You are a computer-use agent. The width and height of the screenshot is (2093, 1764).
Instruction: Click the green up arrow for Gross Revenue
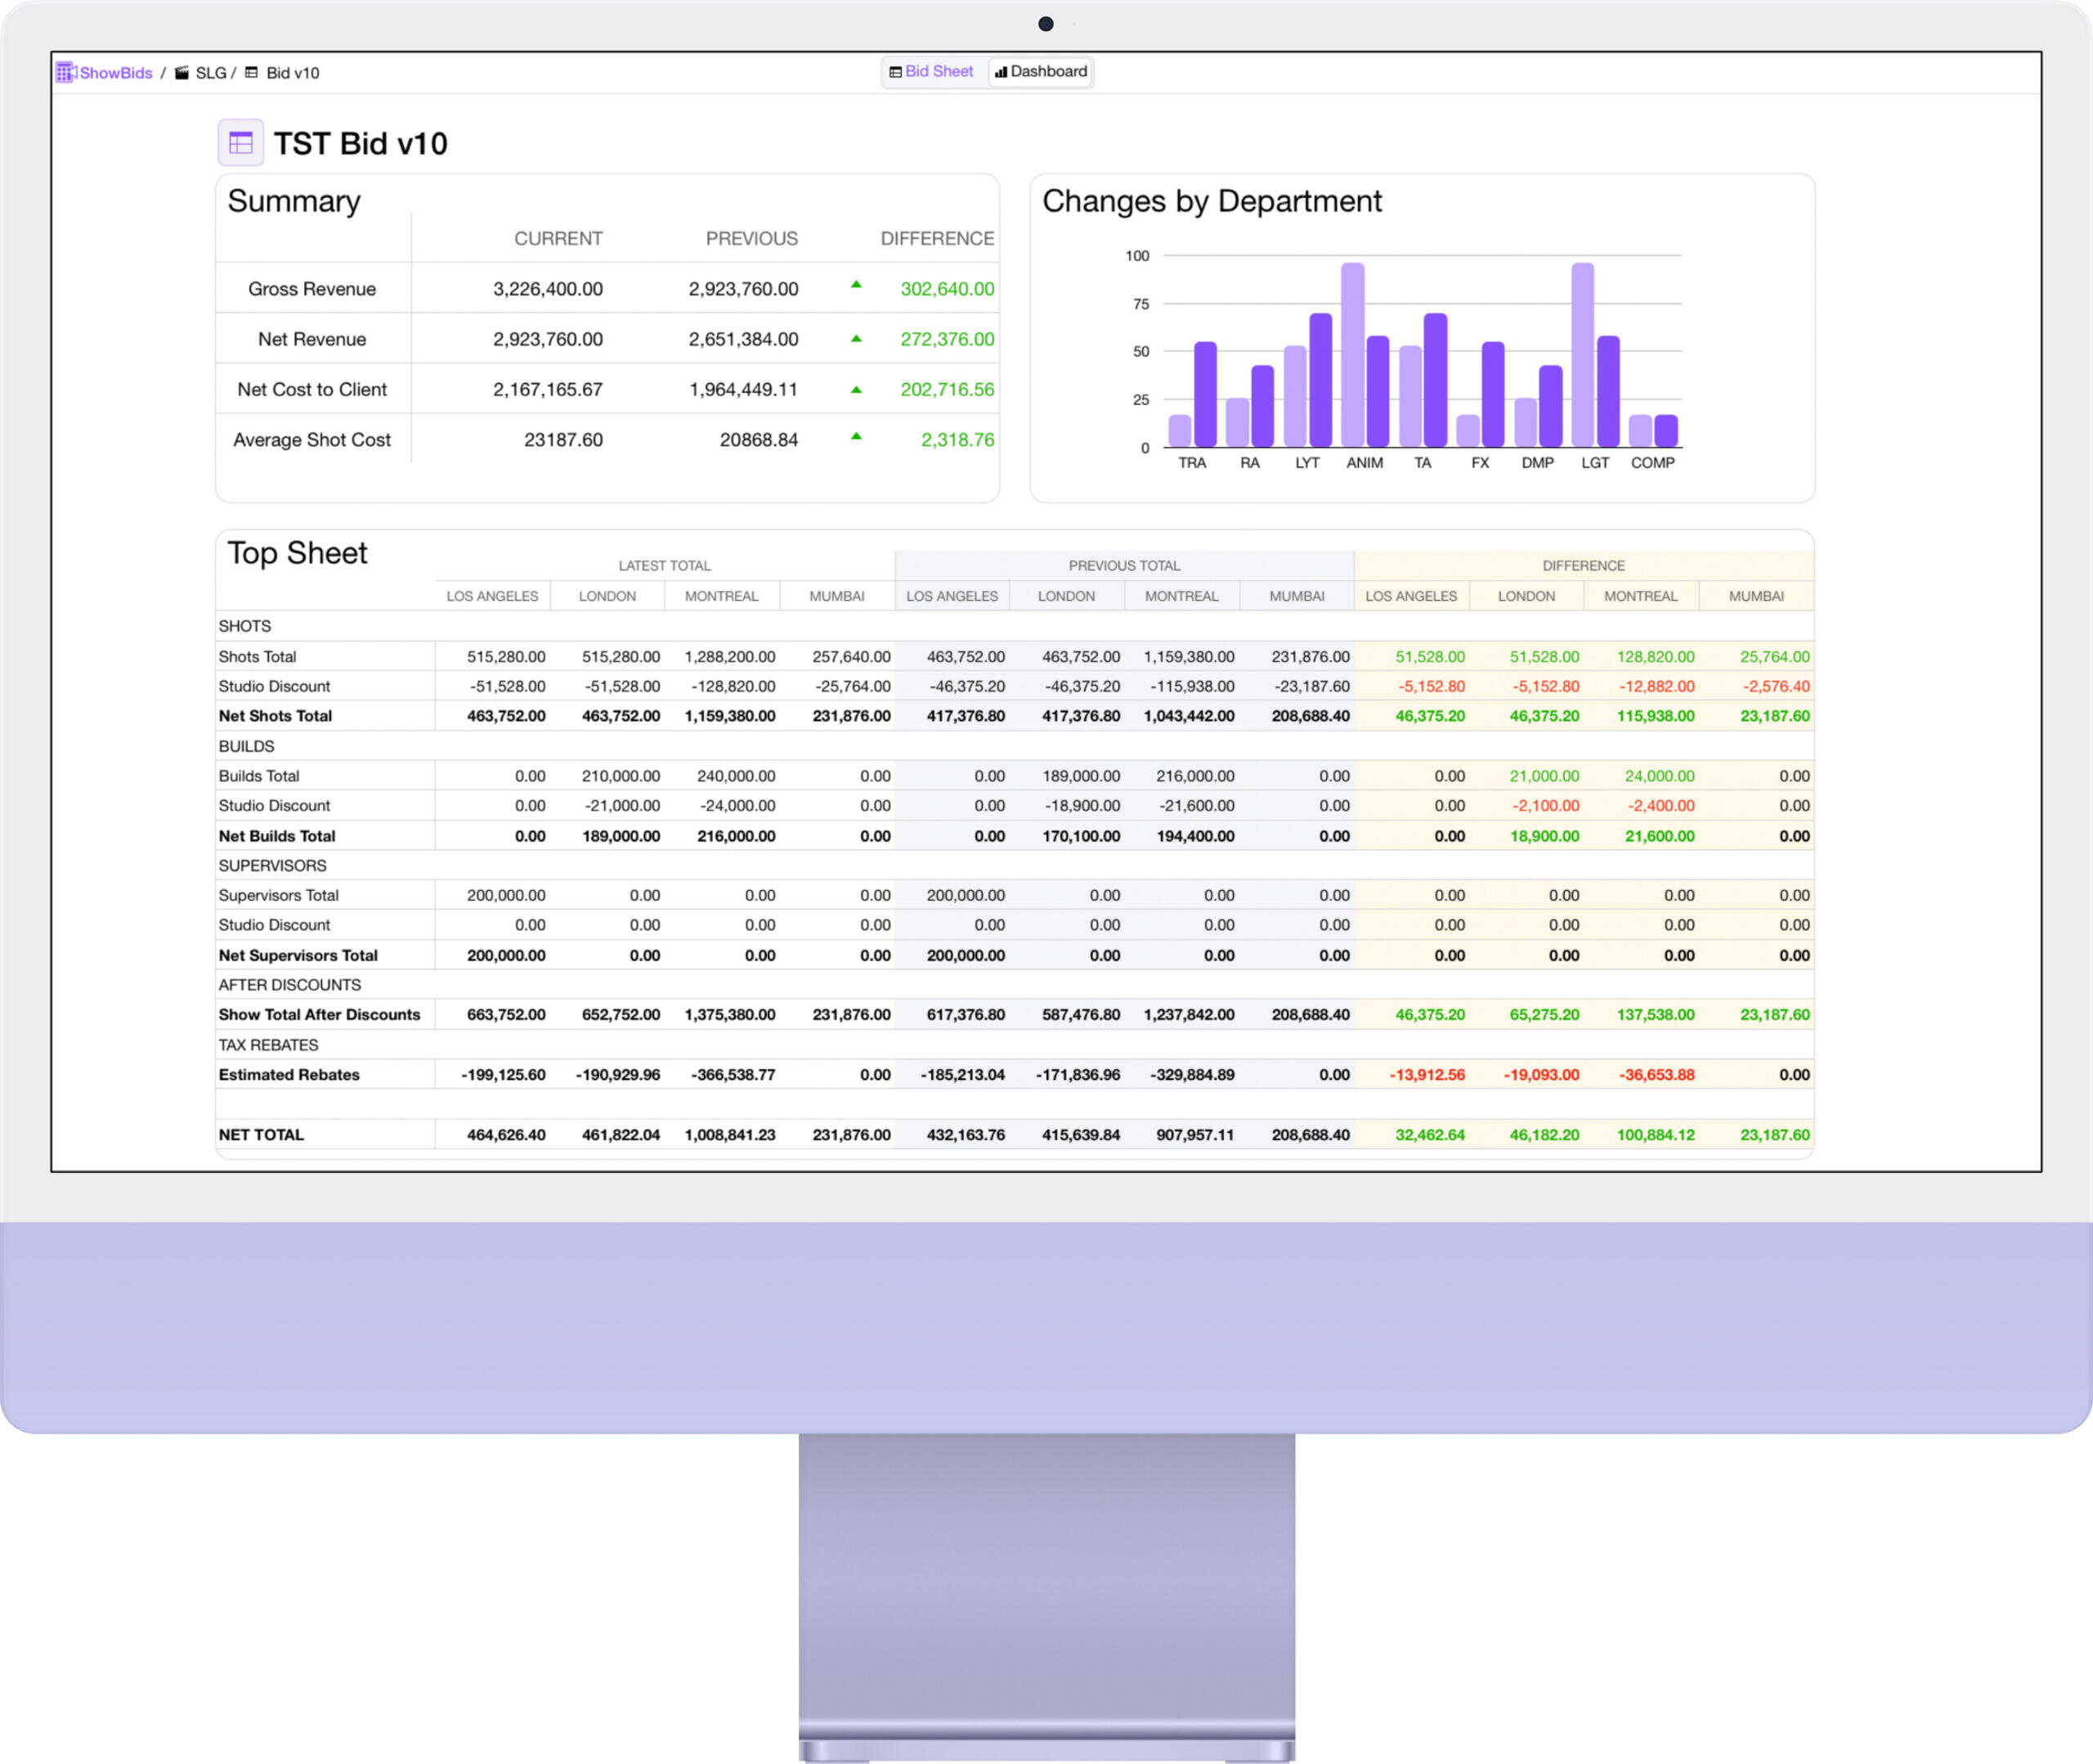(x=856, y=286)
